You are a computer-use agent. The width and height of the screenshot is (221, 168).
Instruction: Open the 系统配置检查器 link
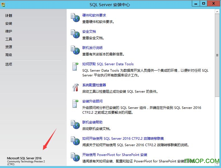(x=94, y=85)
